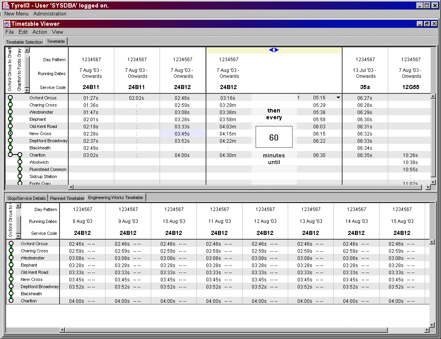Viewport: 441px width, 339px height.
Task: Click the 10:26s Charlton time cell
Action: 410,155
